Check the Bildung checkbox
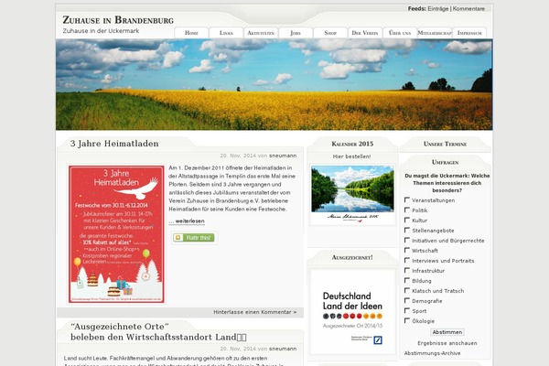Screen dimensions: 549x366 [407, 281]
